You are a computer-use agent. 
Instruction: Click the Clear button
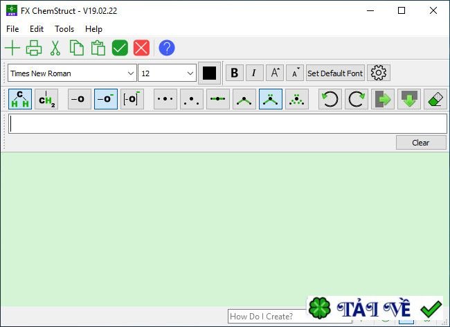[421, 143]
